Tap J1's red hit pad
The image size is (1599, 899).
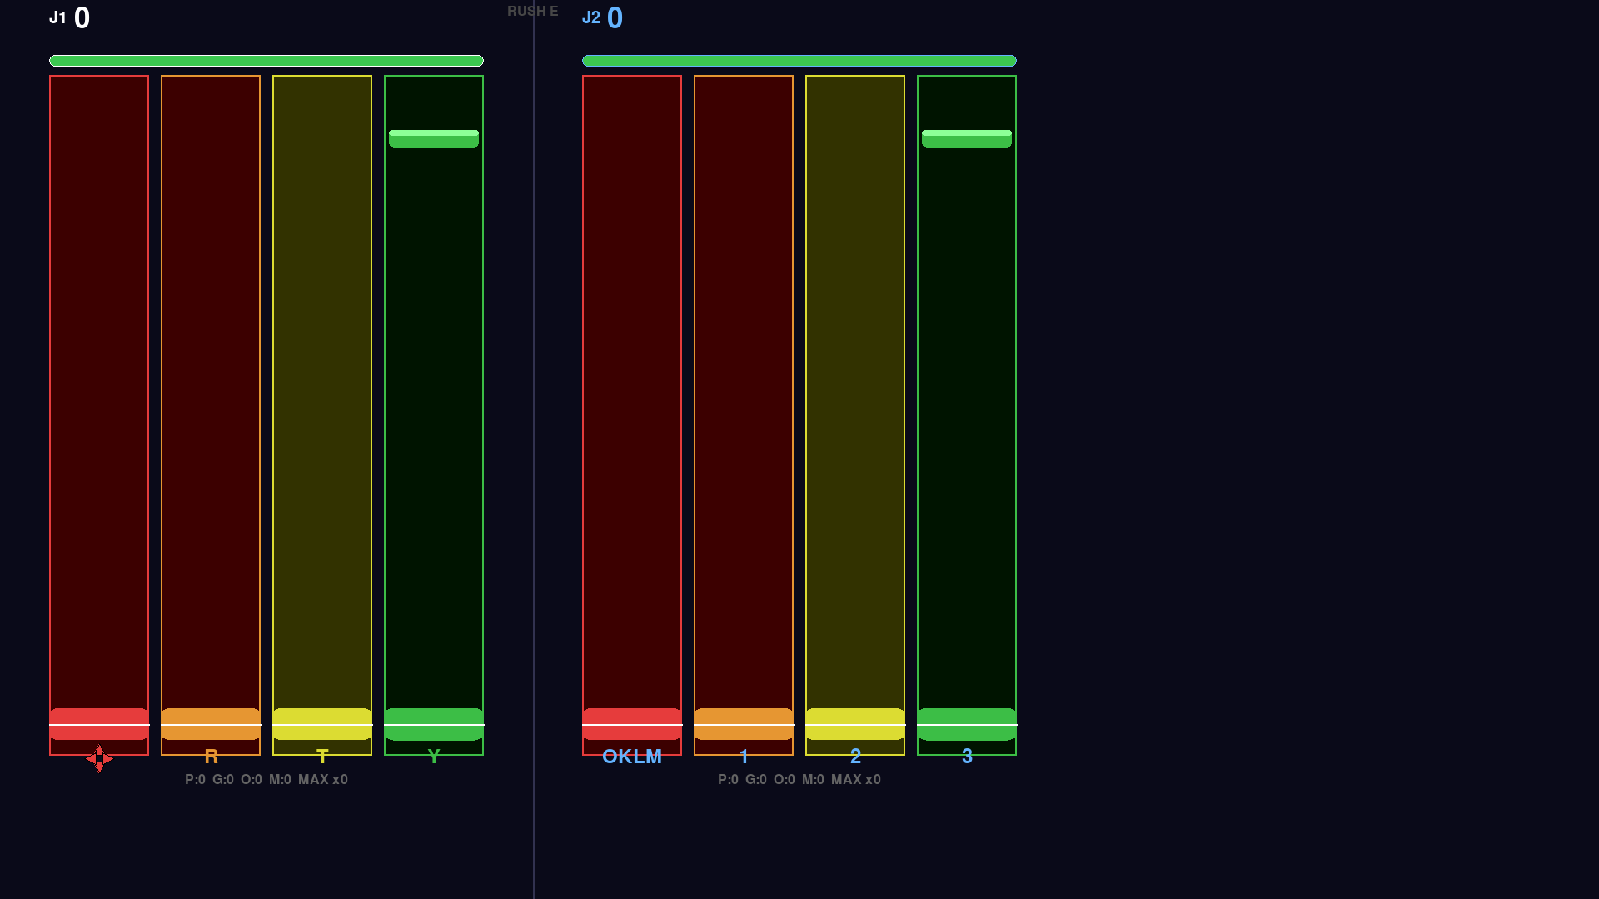point(99,724)
